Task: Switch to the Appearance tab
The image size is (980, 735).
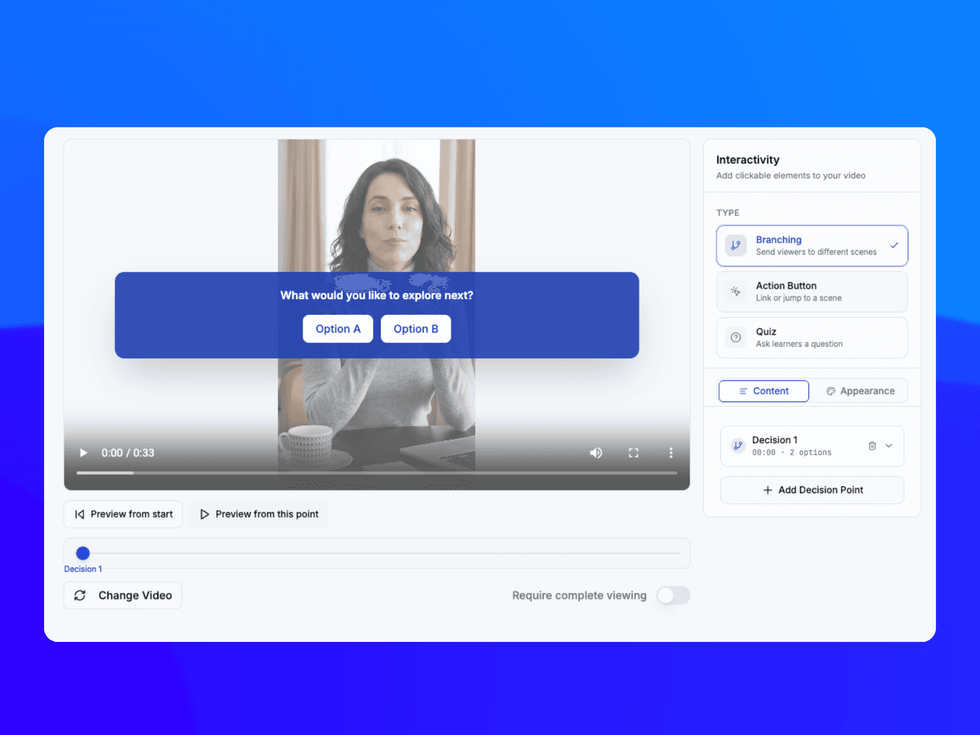Action: 860,391
